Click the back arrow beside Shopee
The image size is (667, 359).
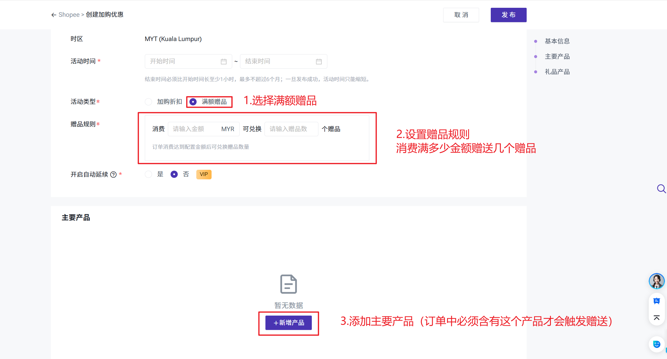pos(54,15)
